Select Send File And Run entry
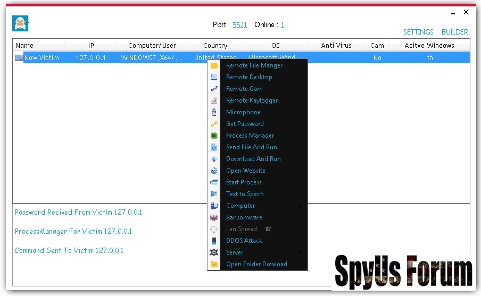 [x=251, y=147]
